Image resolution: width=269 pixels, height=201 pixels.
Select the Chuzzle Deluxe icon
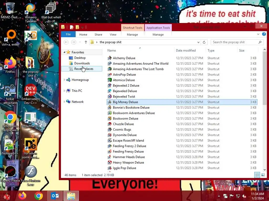click(110, 124)
